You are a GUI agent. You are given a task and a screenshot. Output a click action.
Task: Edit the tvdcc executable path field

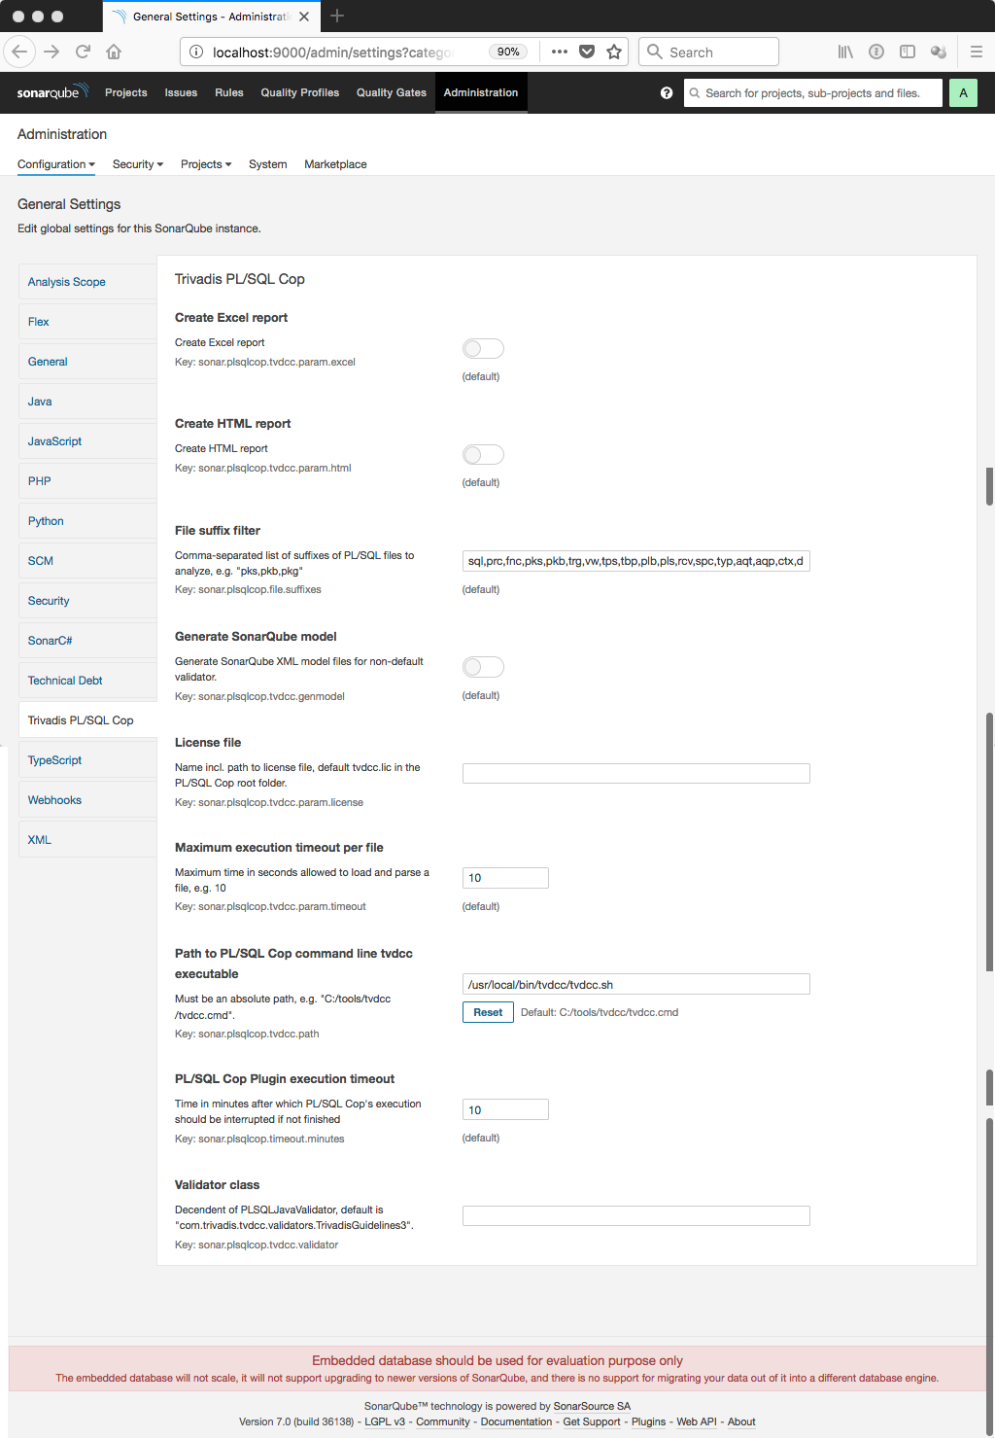pos(636,984)
